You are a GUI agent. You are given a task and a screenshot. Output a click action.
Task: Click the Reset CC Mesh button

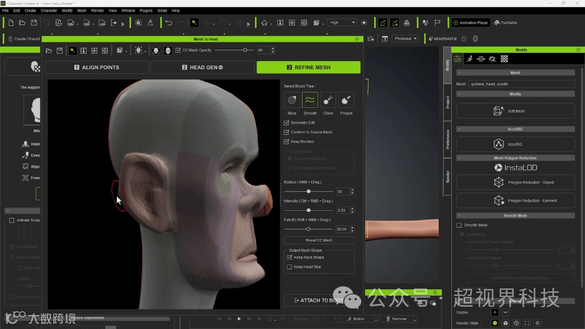319,240
